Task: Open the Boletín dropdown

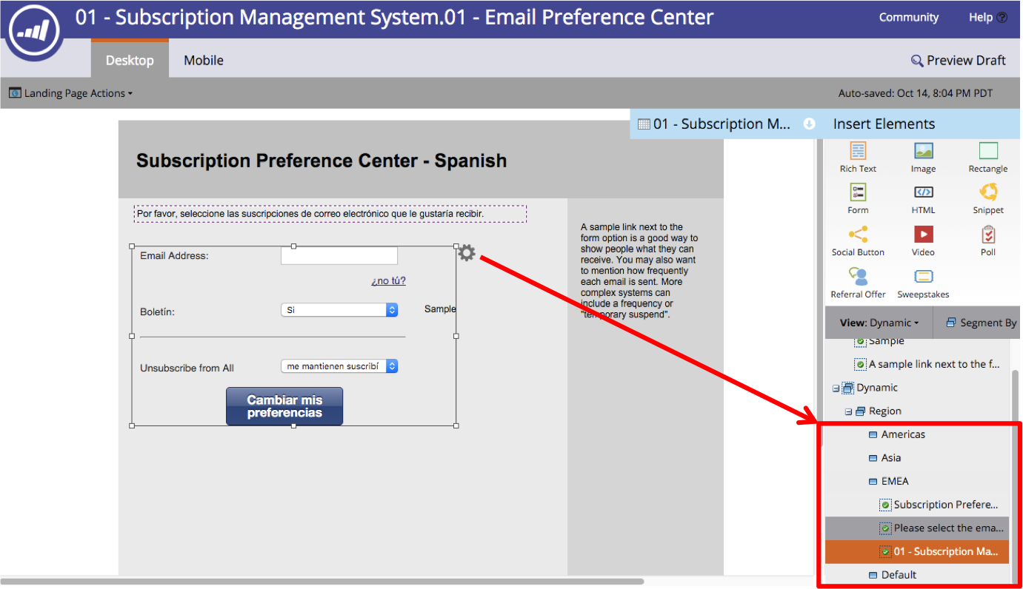Action: pos(339,310)
